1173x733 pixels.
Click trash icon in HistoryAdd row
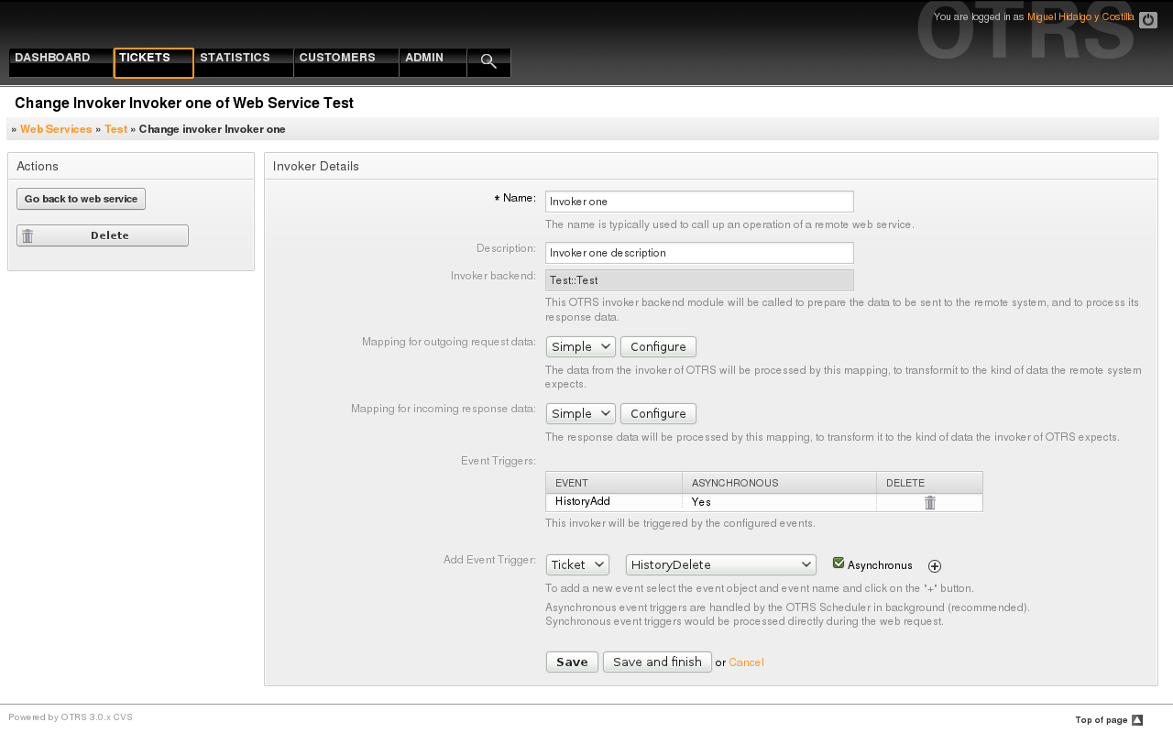929,502
